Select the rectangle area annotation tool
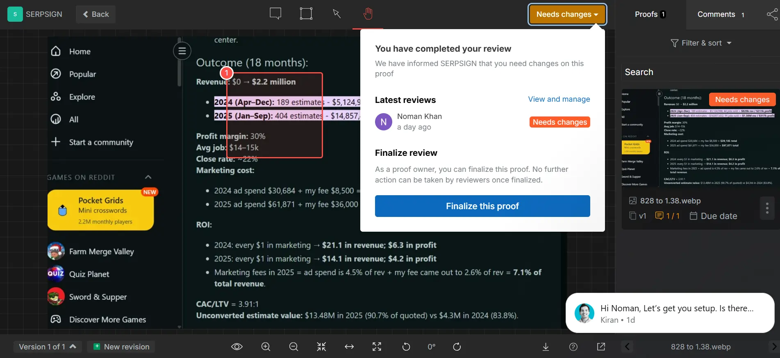Viewport: 780px width, 358px height. pos(306,14)
